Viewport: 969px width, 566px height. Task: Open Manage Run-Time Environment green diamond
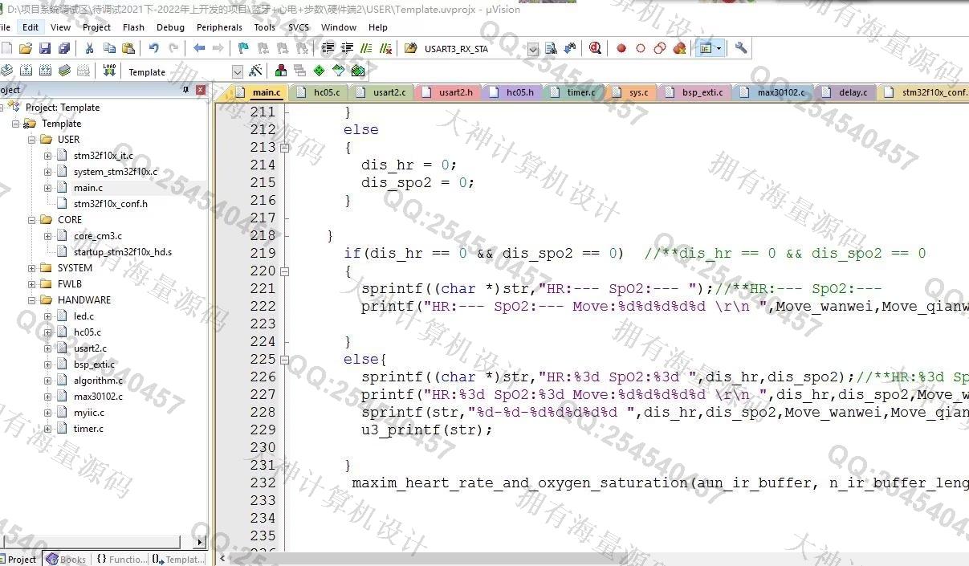click(x=320, y=71)
